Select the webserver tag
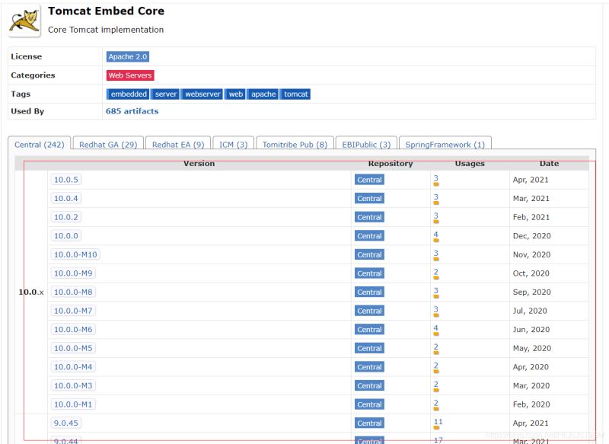 202,94
